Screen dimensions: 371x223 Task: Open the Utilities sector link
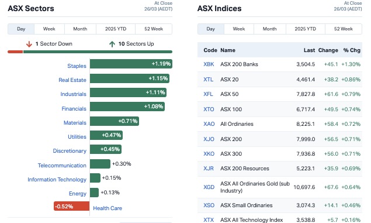(x=77, y=137)
